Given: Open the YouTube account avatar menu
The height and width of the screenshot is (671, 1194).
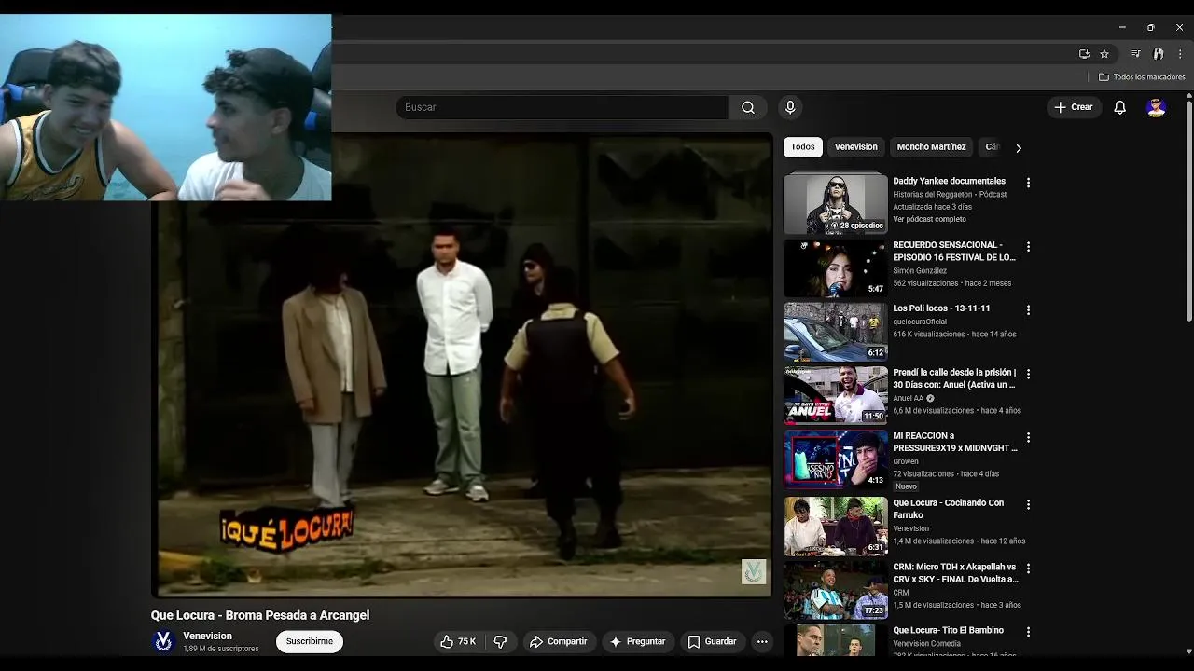Looking at the screenshot, I should 1157,107.
